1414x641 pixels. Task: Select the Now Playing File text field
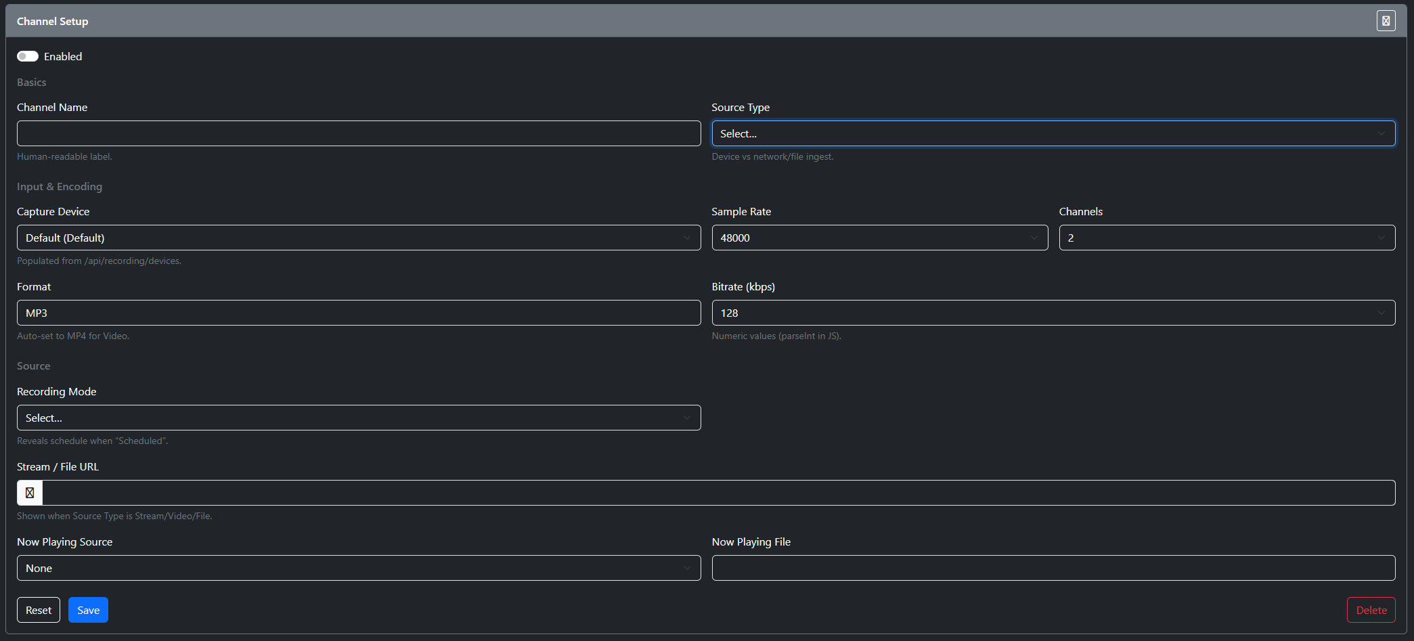pos(1053,569)
